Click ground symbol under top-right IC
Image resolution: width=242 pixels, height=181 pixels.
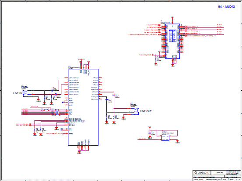coord(173,65)
